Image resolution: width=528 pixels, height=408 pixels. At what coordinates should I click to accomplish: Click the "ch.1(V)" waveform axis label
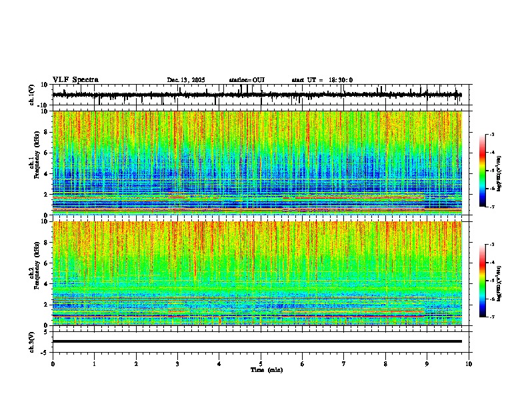[x=32, y=95]
